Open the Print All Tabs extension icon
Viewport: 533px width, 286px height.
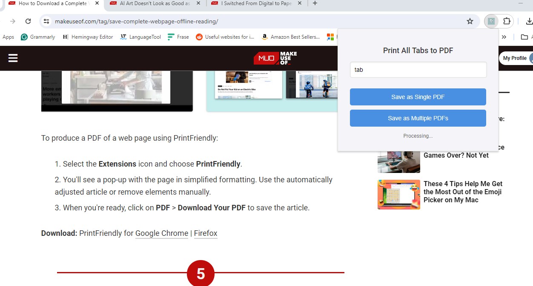tap(491, 21)
